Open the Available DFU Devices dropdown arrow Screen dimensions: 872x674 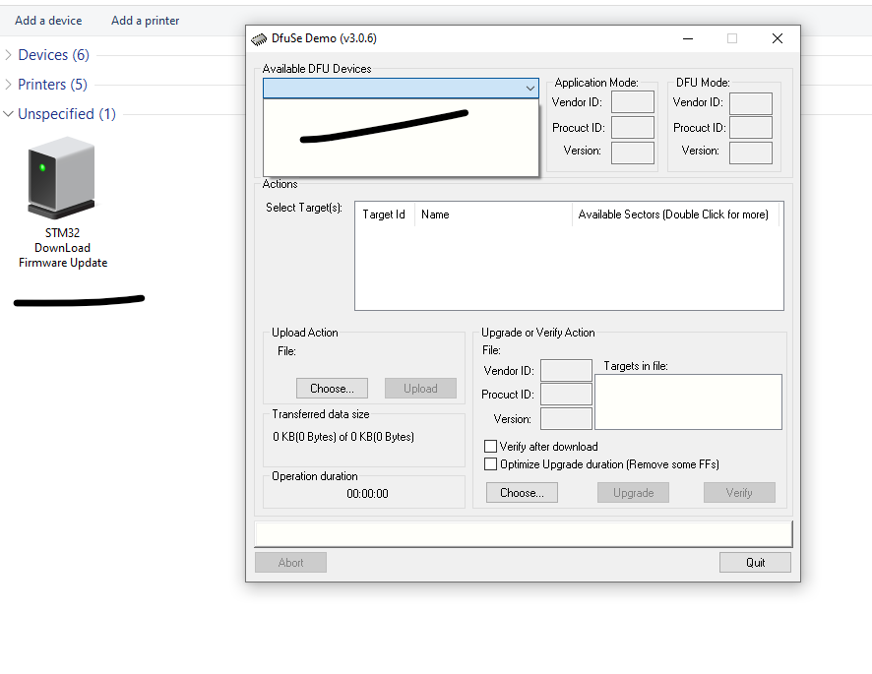tap(529, 88)
